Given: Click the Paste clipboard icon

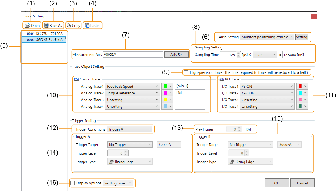Looking at the screenshot, I should click(87, 25).
